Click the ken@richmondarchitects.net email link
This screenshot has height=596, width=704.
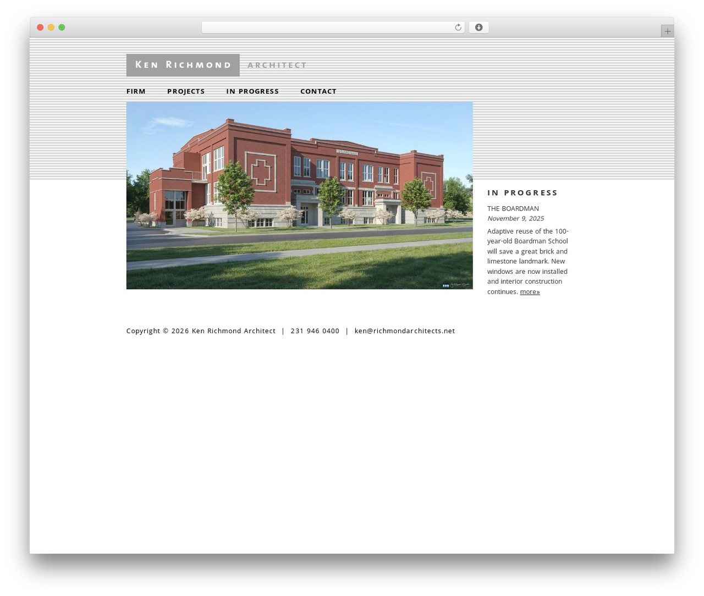[x=405, y=331]
